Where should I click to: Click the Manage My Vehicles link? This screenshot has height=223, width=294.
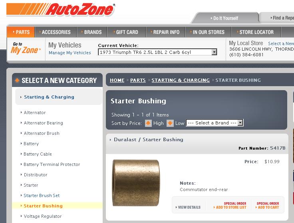pyautogui.click(x=70, y=53)
